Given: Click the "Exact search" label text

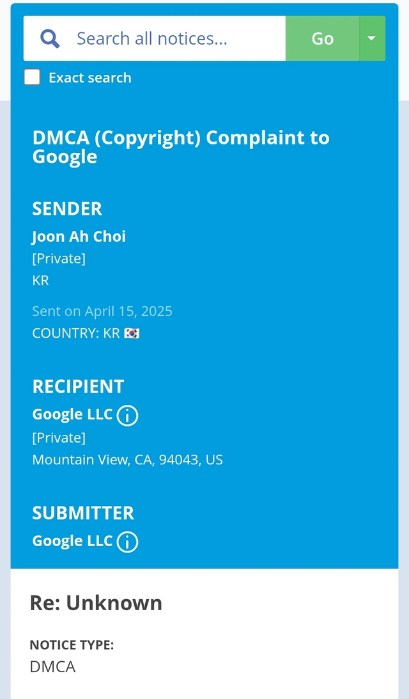Looking at the screenshot, I should click(89, 78).
